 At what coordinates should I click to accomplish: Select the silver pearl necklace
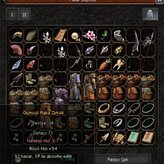119,108
